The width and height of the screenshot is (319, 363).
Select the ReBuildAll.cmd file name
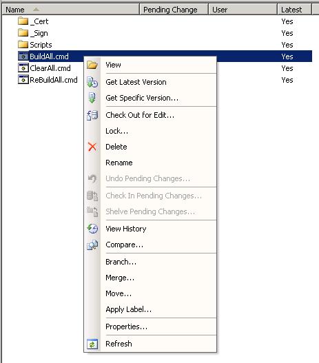(x=54, y=80)
